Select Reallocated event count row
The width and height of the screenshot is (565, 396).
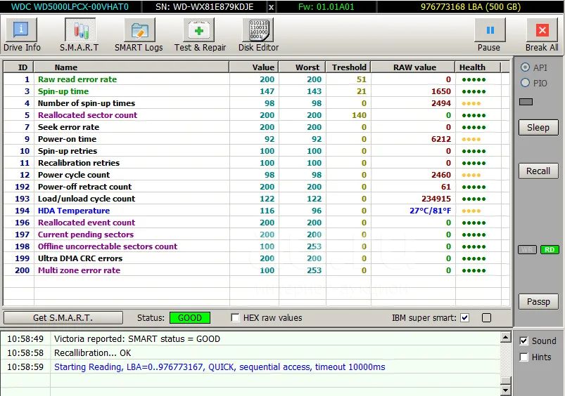[x=256, y=223]
